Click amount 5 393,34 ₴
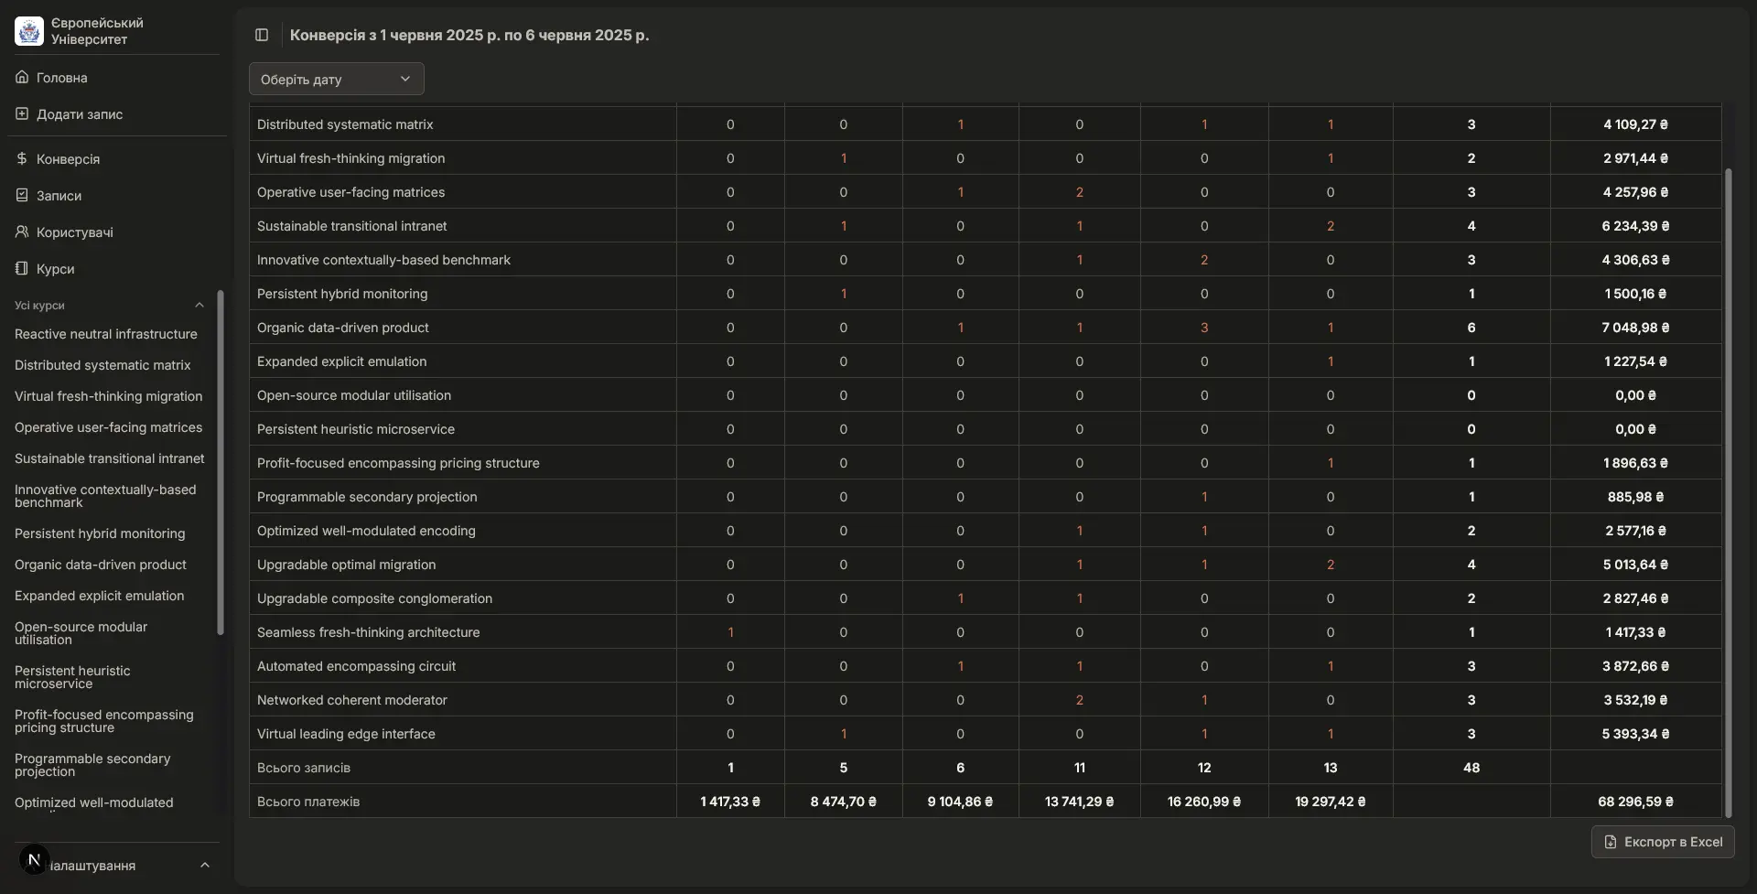 [1635, 734]
